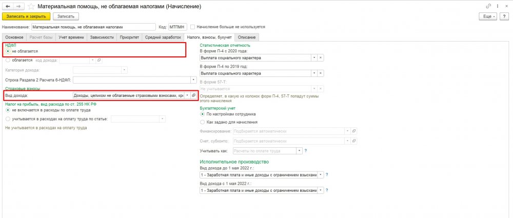The height and width of the screenshot is (218, 513).
Task: Click help icon next to Учитывать как
Action: tap(306, 151)
